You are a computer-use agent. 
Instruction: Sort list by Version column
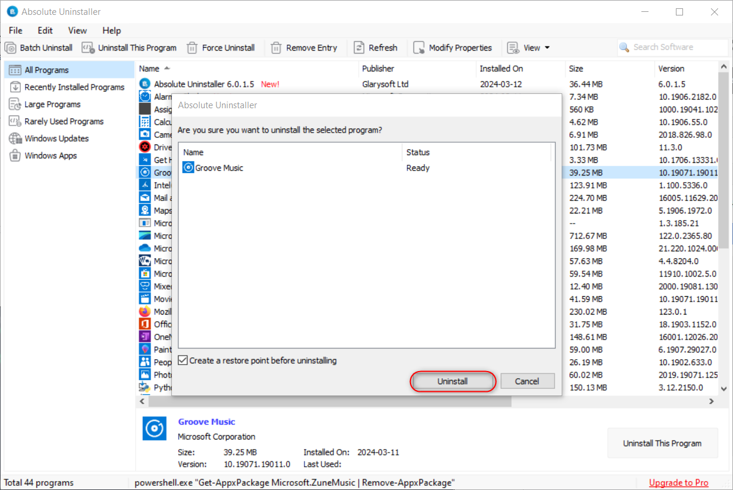(686, 68)
